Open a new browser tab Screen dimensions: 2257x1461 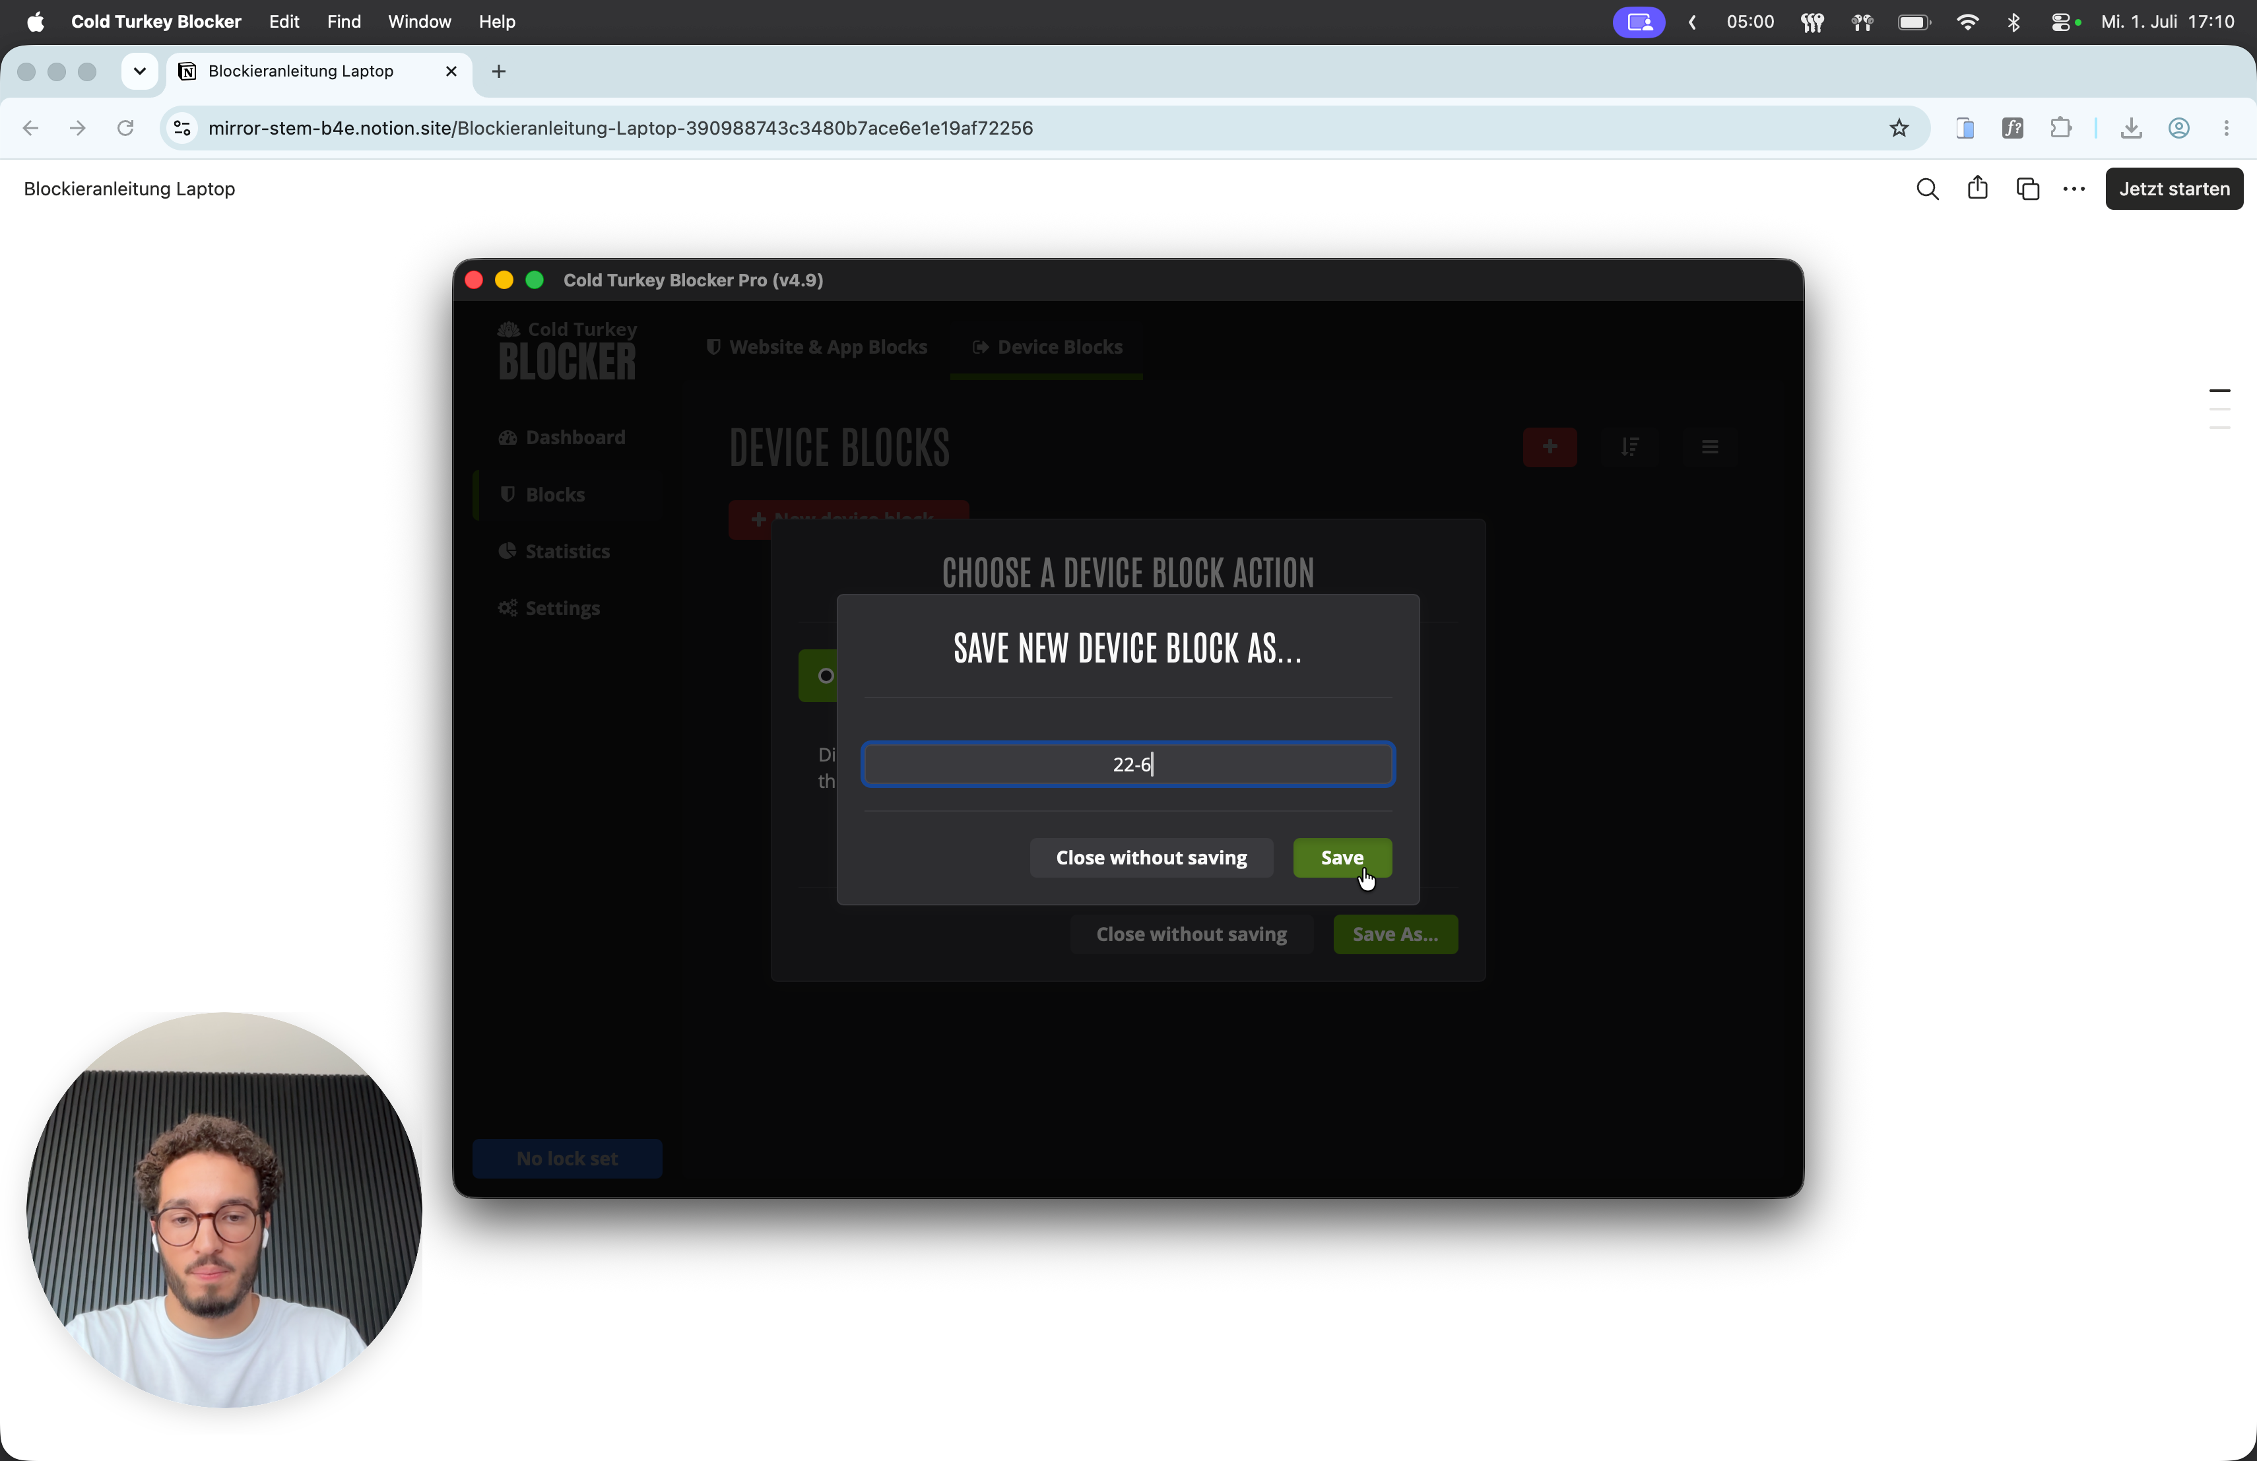499,71
